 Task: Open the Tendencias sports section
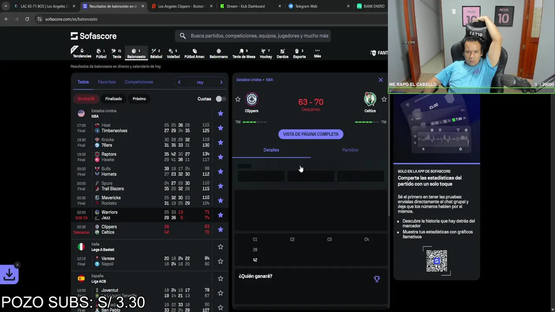click(82, 53)
